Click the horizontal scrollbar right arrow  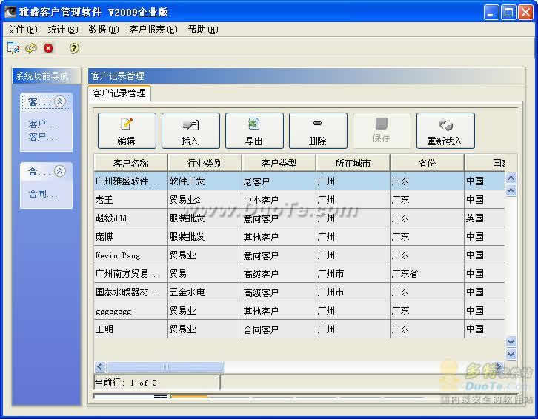[x=498, y=367]
